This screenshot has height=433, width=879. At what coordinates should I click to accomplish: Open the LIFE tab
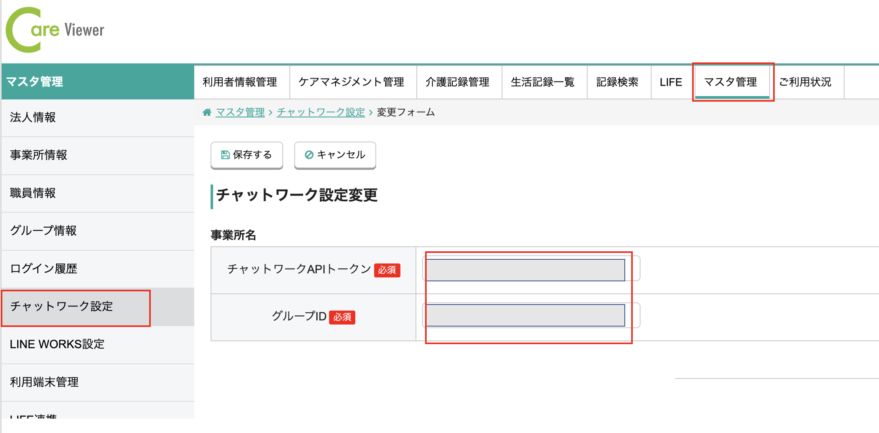670,82
